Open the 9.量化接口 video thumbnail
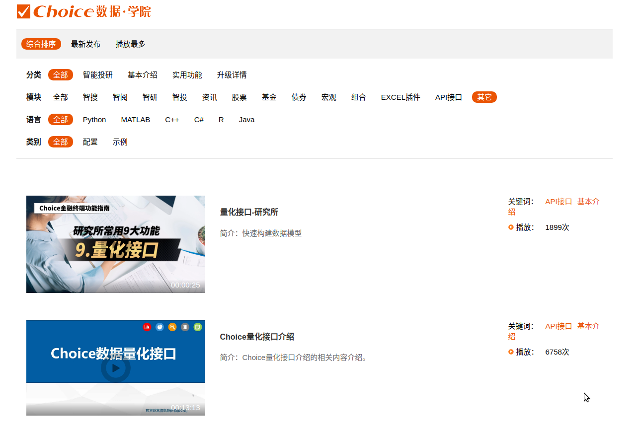Screen dimensions: 636x430 point(116,244)
